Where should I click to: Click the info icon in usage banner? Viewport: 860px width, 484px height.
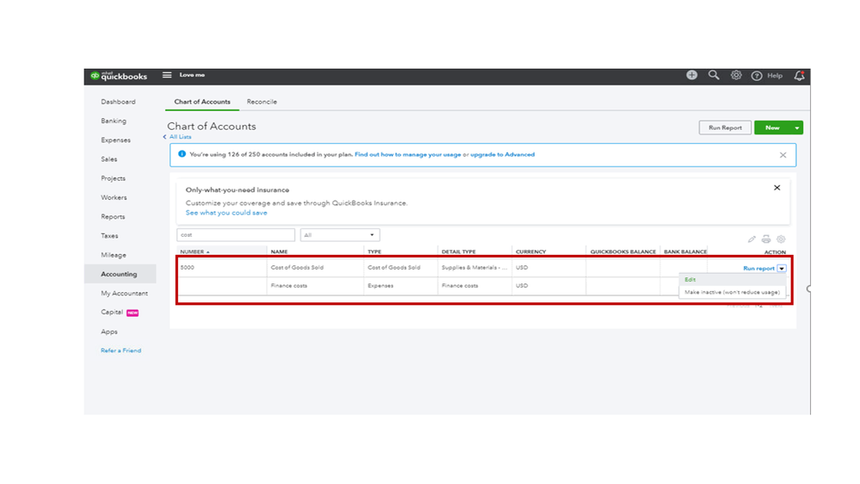pos(183,154)
